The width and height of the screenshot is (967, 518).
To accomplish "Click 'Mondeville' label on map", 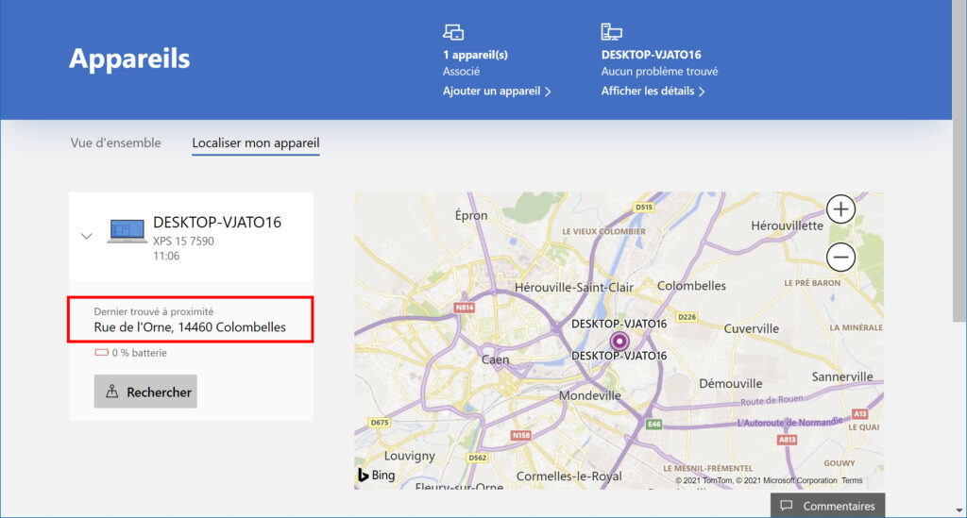I will click(x=589, y=395).
